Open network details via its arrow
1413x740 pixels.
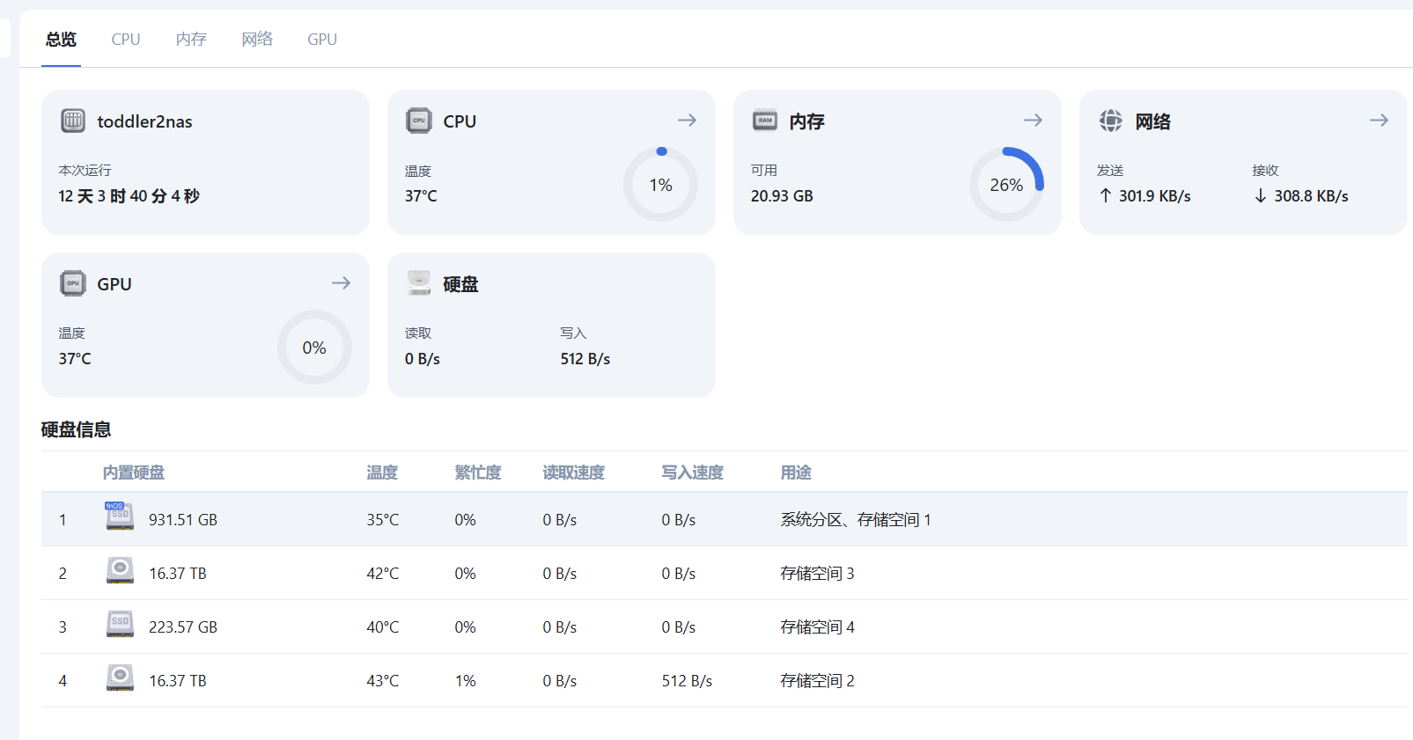(x=1379, y=121)
